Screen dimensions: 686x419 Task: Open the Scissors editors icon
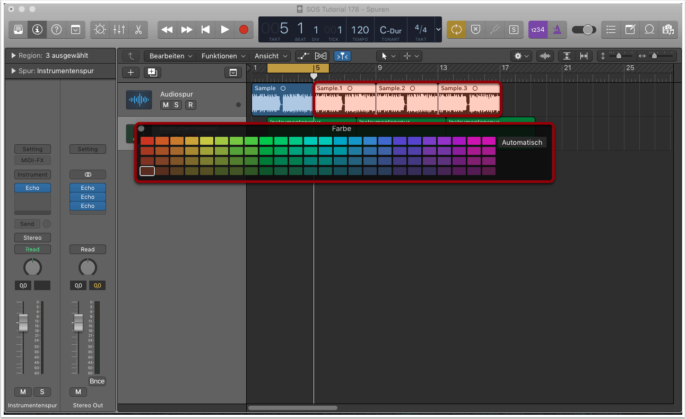[x=138, y=30]
